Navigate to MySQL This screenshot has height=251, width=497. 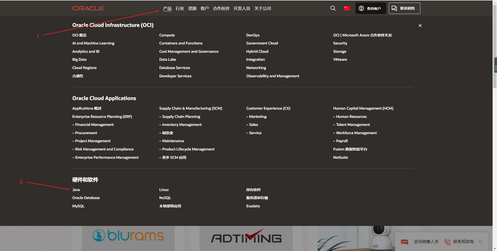(x=78, y=206)
